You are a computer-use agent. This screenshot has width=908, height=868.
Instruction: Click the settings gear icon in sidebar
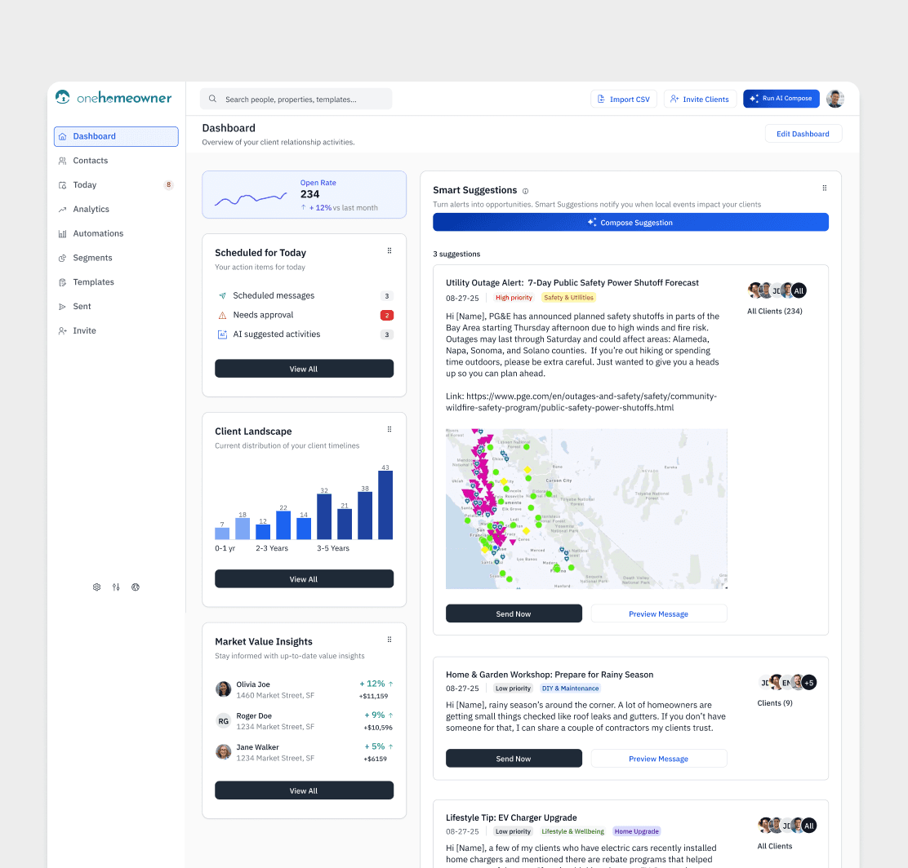96,587
